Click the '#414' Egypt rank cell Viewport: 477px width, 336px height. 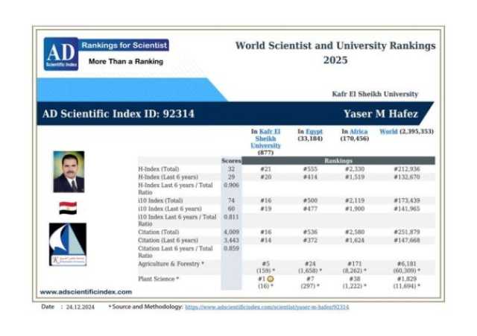(310, 177)
